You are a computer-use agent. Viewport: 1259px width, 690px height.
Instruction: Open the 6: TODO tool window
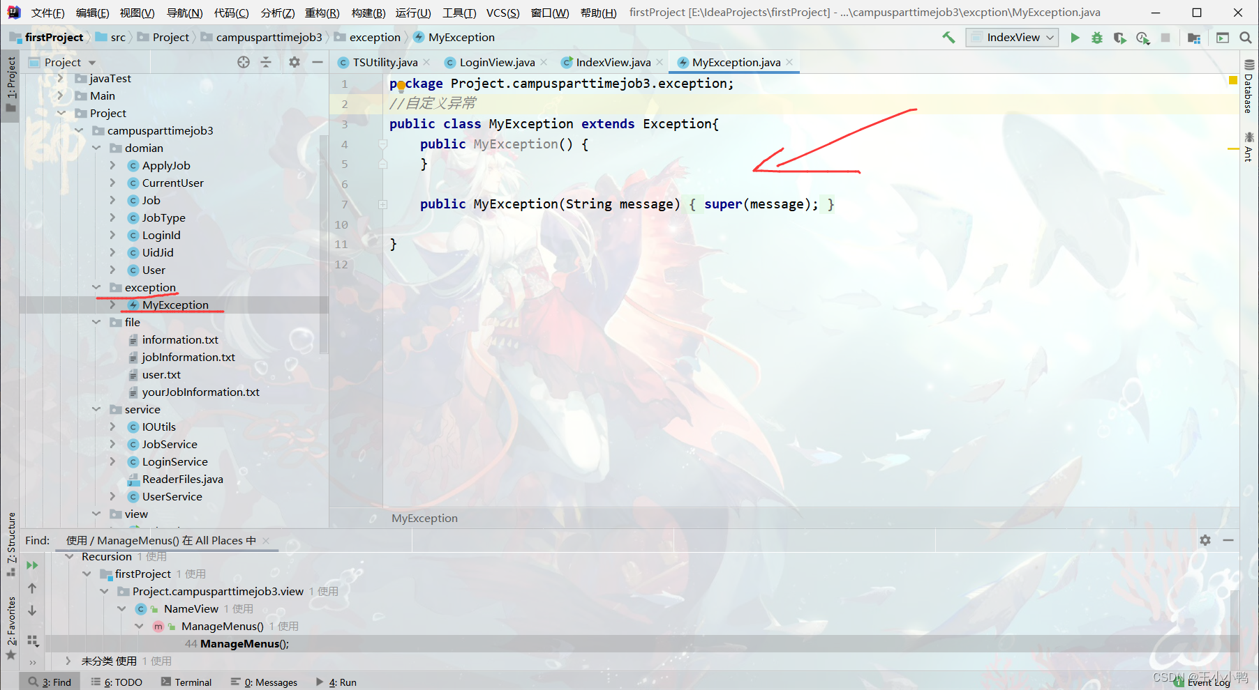pyautogui.click(x=117, y=682)
